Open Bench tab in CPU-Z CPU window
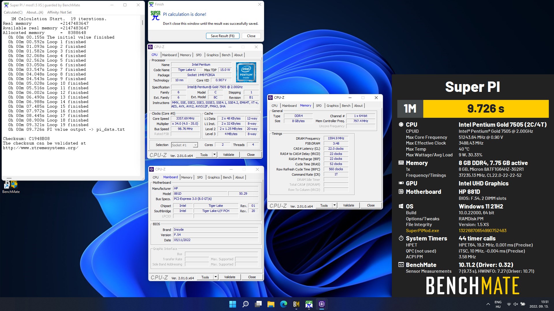 tap(226, 55)
